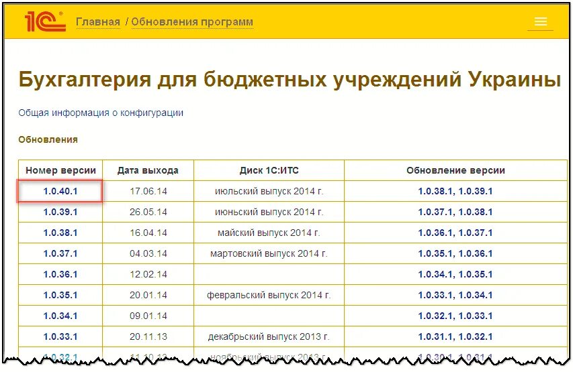
Task: Click update-from 1.0.35.1 in 12.02.14 row
Action: point(476,274)
